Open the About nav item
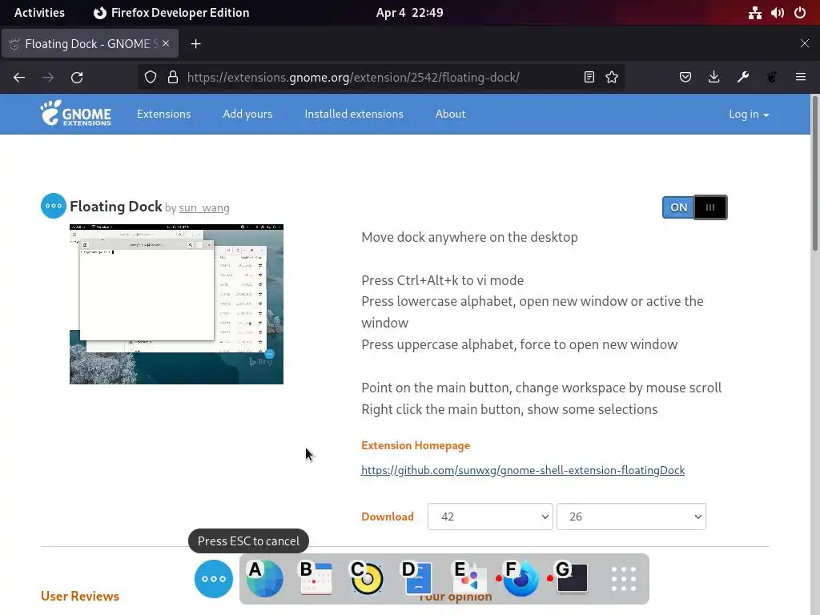The height and width of the screenshot is (615, 820). coord(450,114)
